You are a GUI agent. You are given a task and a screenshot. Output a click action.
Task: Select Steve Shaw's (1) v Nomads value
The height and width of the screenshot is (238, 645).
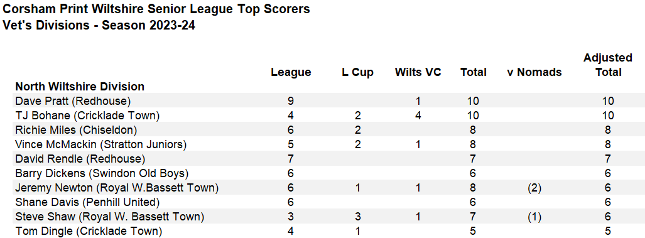534,217
